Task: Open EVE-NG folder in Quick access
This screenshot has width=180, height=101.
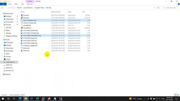Action: point(8,27)
